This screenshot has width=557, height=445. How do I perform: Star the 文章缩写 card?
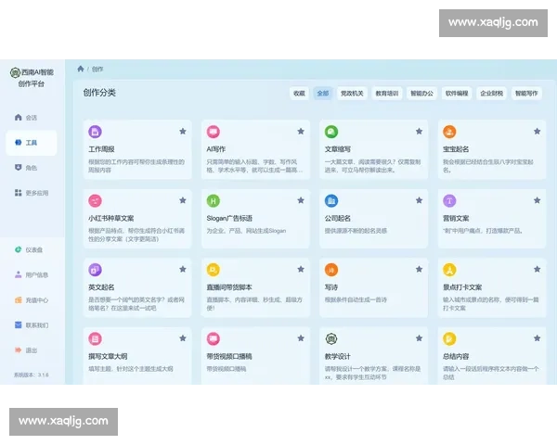click(x=420, y=132)
